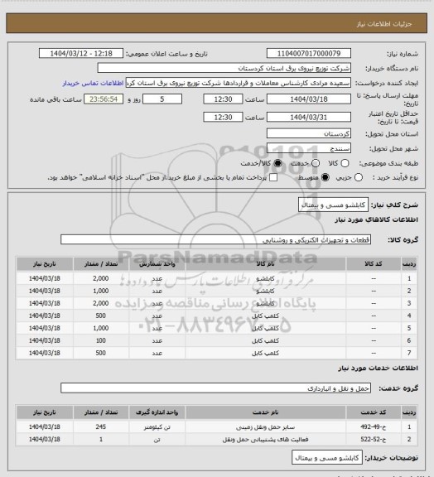The width and height of the screenshot is (434, 477).
Task: Click the delivery province field کردستان
Action: point(309,133)
